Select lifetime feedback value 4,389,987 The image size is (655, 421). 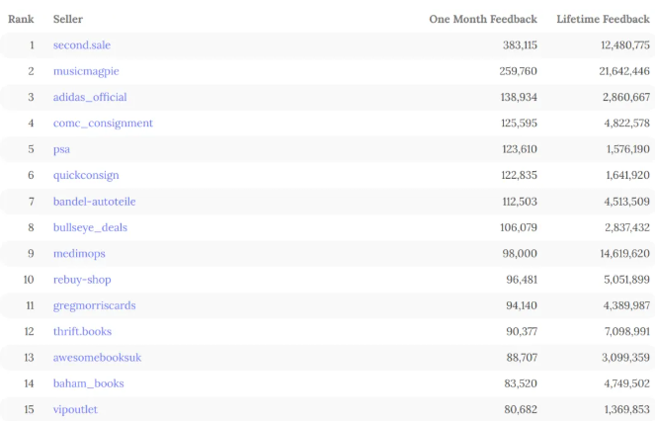pyautogui.click(x=626, y=305)
